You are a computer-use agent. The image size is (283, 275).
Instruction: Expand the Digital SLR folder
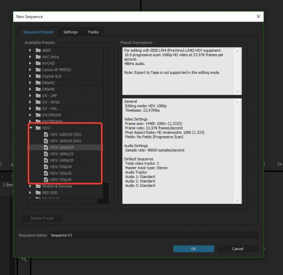(x=31, y=76)
